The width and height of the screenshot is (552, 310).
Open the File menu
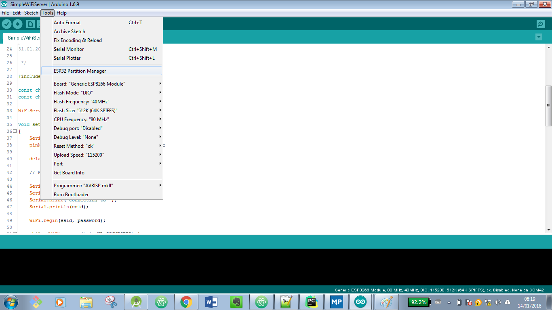coord(5,13)
